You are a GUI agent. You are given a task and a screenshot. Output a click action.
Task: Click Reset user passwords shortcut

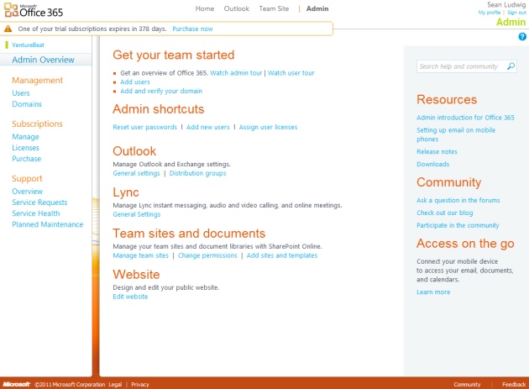[144, 127]
